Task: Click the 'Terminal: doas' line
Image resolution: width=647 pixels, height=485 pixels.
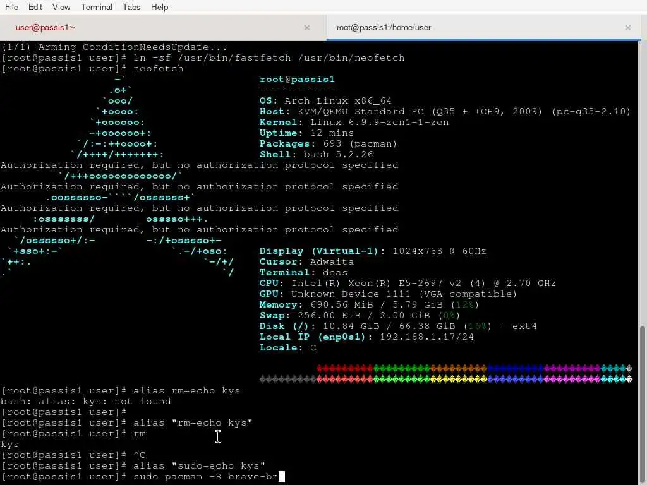Action: (303, 272)
